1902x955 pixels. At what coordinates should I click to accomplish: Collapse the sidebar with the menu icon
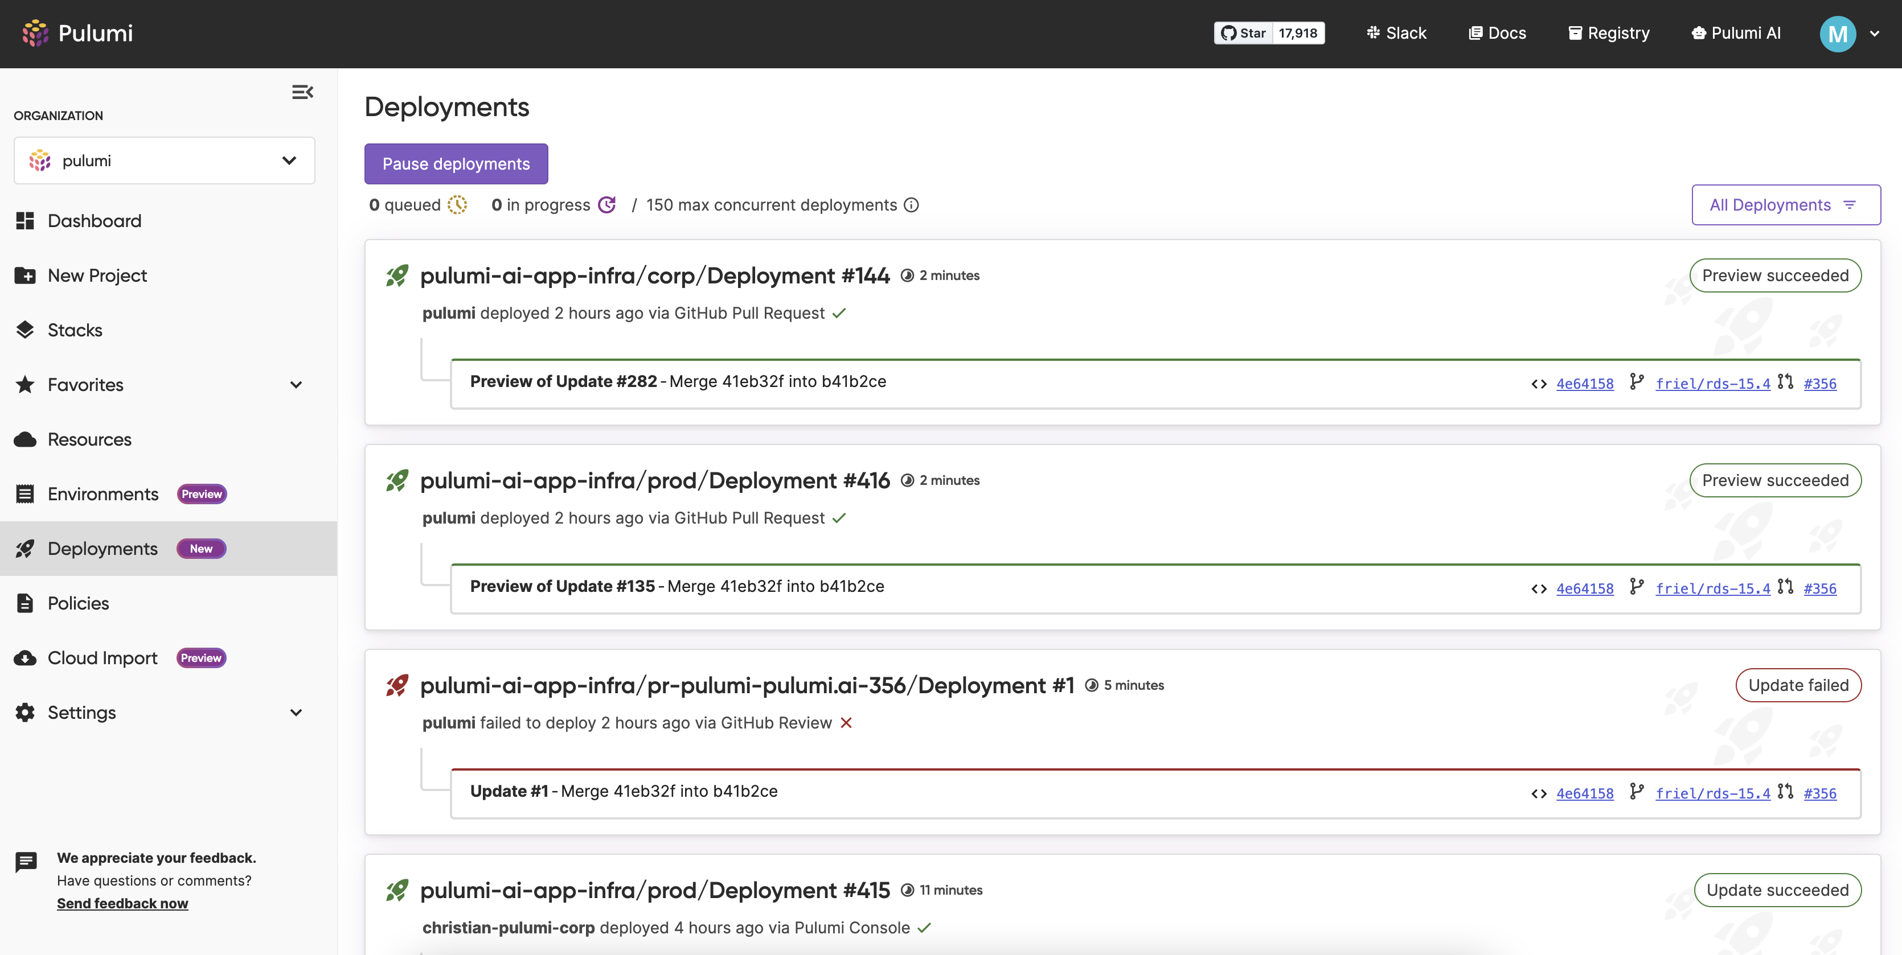point(303,92)
